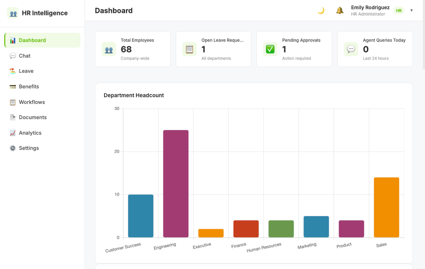Click the Benefits card icon in sidebar
Viewport: 425px width, 269px height.
(x=13, y=87)
